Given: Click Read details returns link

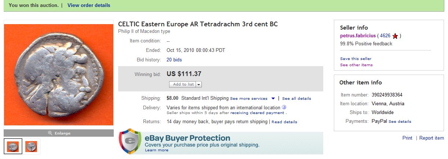Looking at the screenshot, I should [284, 122].
